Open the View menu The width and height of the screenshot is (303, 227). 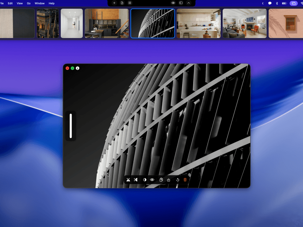pyautogui.click(x=19, y=3)
